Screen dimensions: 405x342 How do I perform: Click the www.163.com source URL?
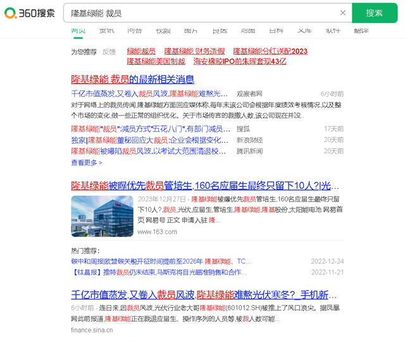158,232
